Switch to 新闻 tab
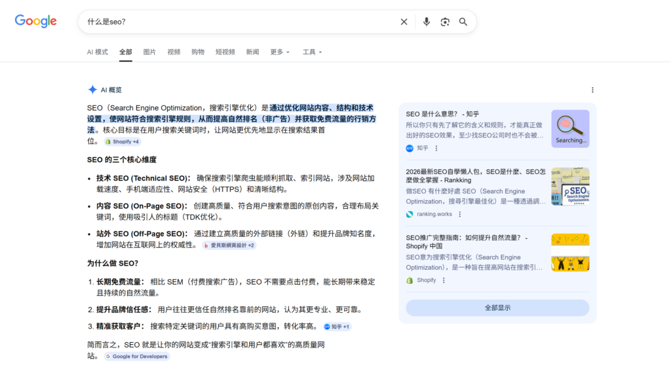 pyautogui.click(x=252, y=52)
